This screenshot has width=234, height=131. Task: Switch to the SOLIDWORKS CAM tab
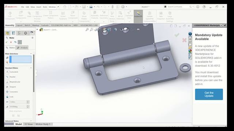[x=89, y=25]
